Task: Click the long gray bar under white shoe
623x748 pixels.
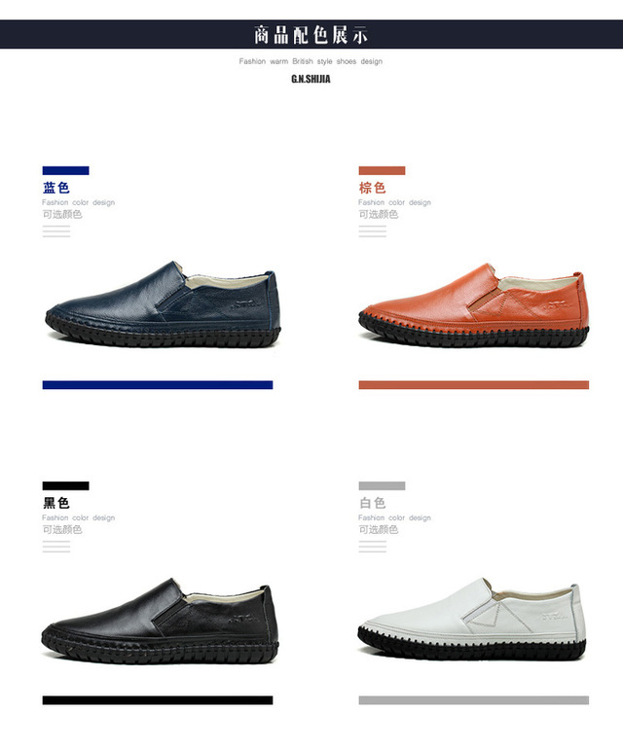Action: (473, 700)
